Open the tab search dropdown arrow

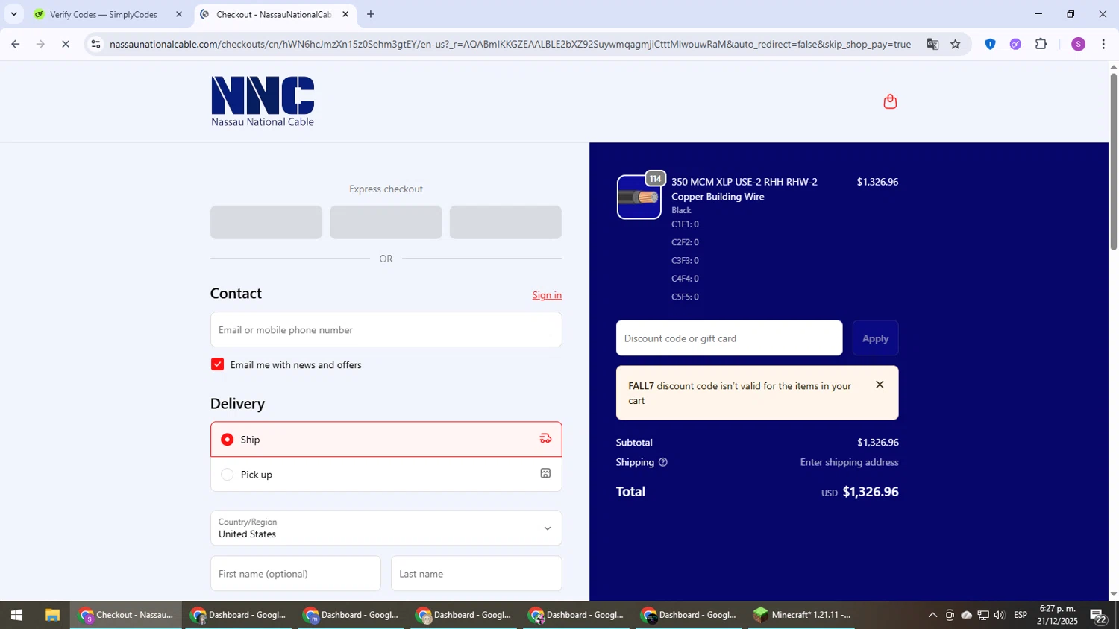click(13, 14)
